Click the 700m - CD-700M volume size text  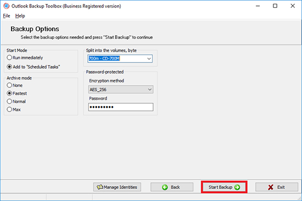pos(104,58)
